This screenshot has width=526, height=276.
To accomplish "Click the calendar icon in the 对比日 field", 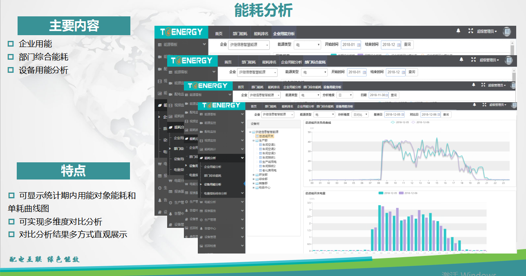I will pos(437,115).
